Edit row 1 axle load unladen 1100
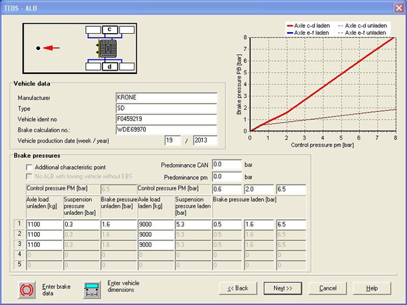Image resolution: width=407 pixels, height=305 pixels. (x=44, y=225)
